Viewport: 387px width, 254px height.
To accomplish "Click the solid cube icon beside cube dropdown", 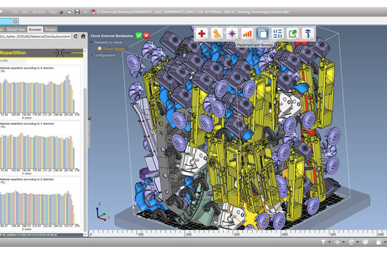I will click(x=365, y=242).
